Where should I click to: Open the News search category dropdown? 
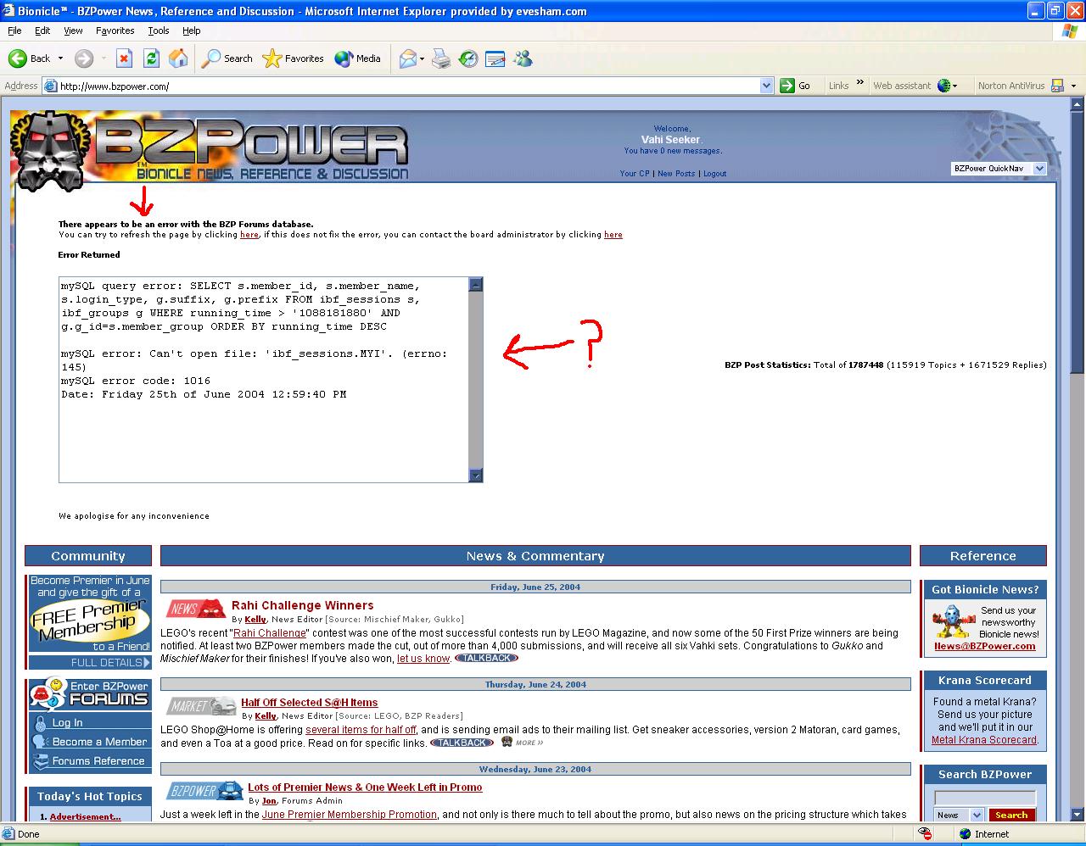tap(959, 815)
